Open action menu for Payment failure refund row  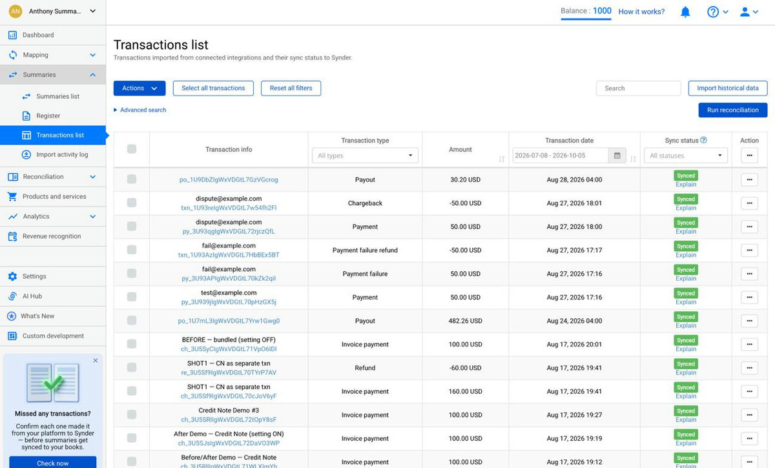pyautogui.click(x=749, y=250)
